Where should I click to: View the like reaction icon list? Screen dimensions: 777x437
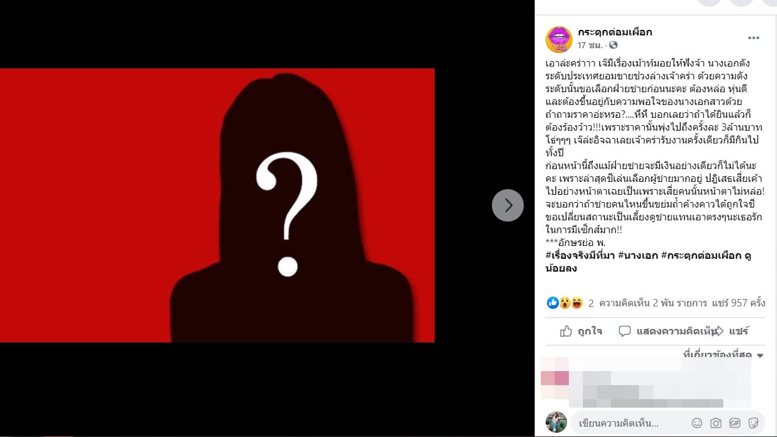pos(553,303)
